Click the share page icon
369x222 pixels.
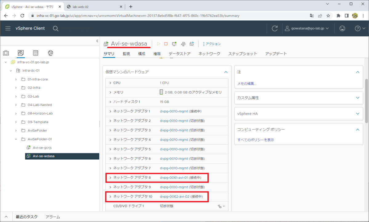320,15
